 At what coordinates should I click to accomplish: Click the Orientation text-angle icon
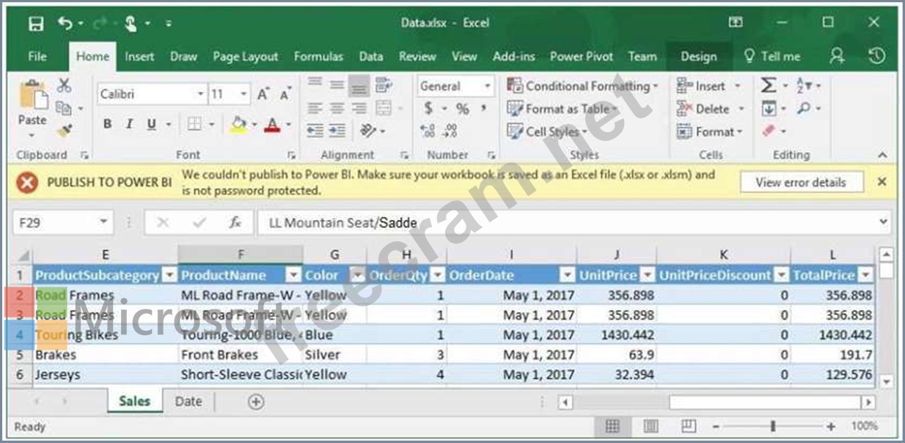[368, 131]
